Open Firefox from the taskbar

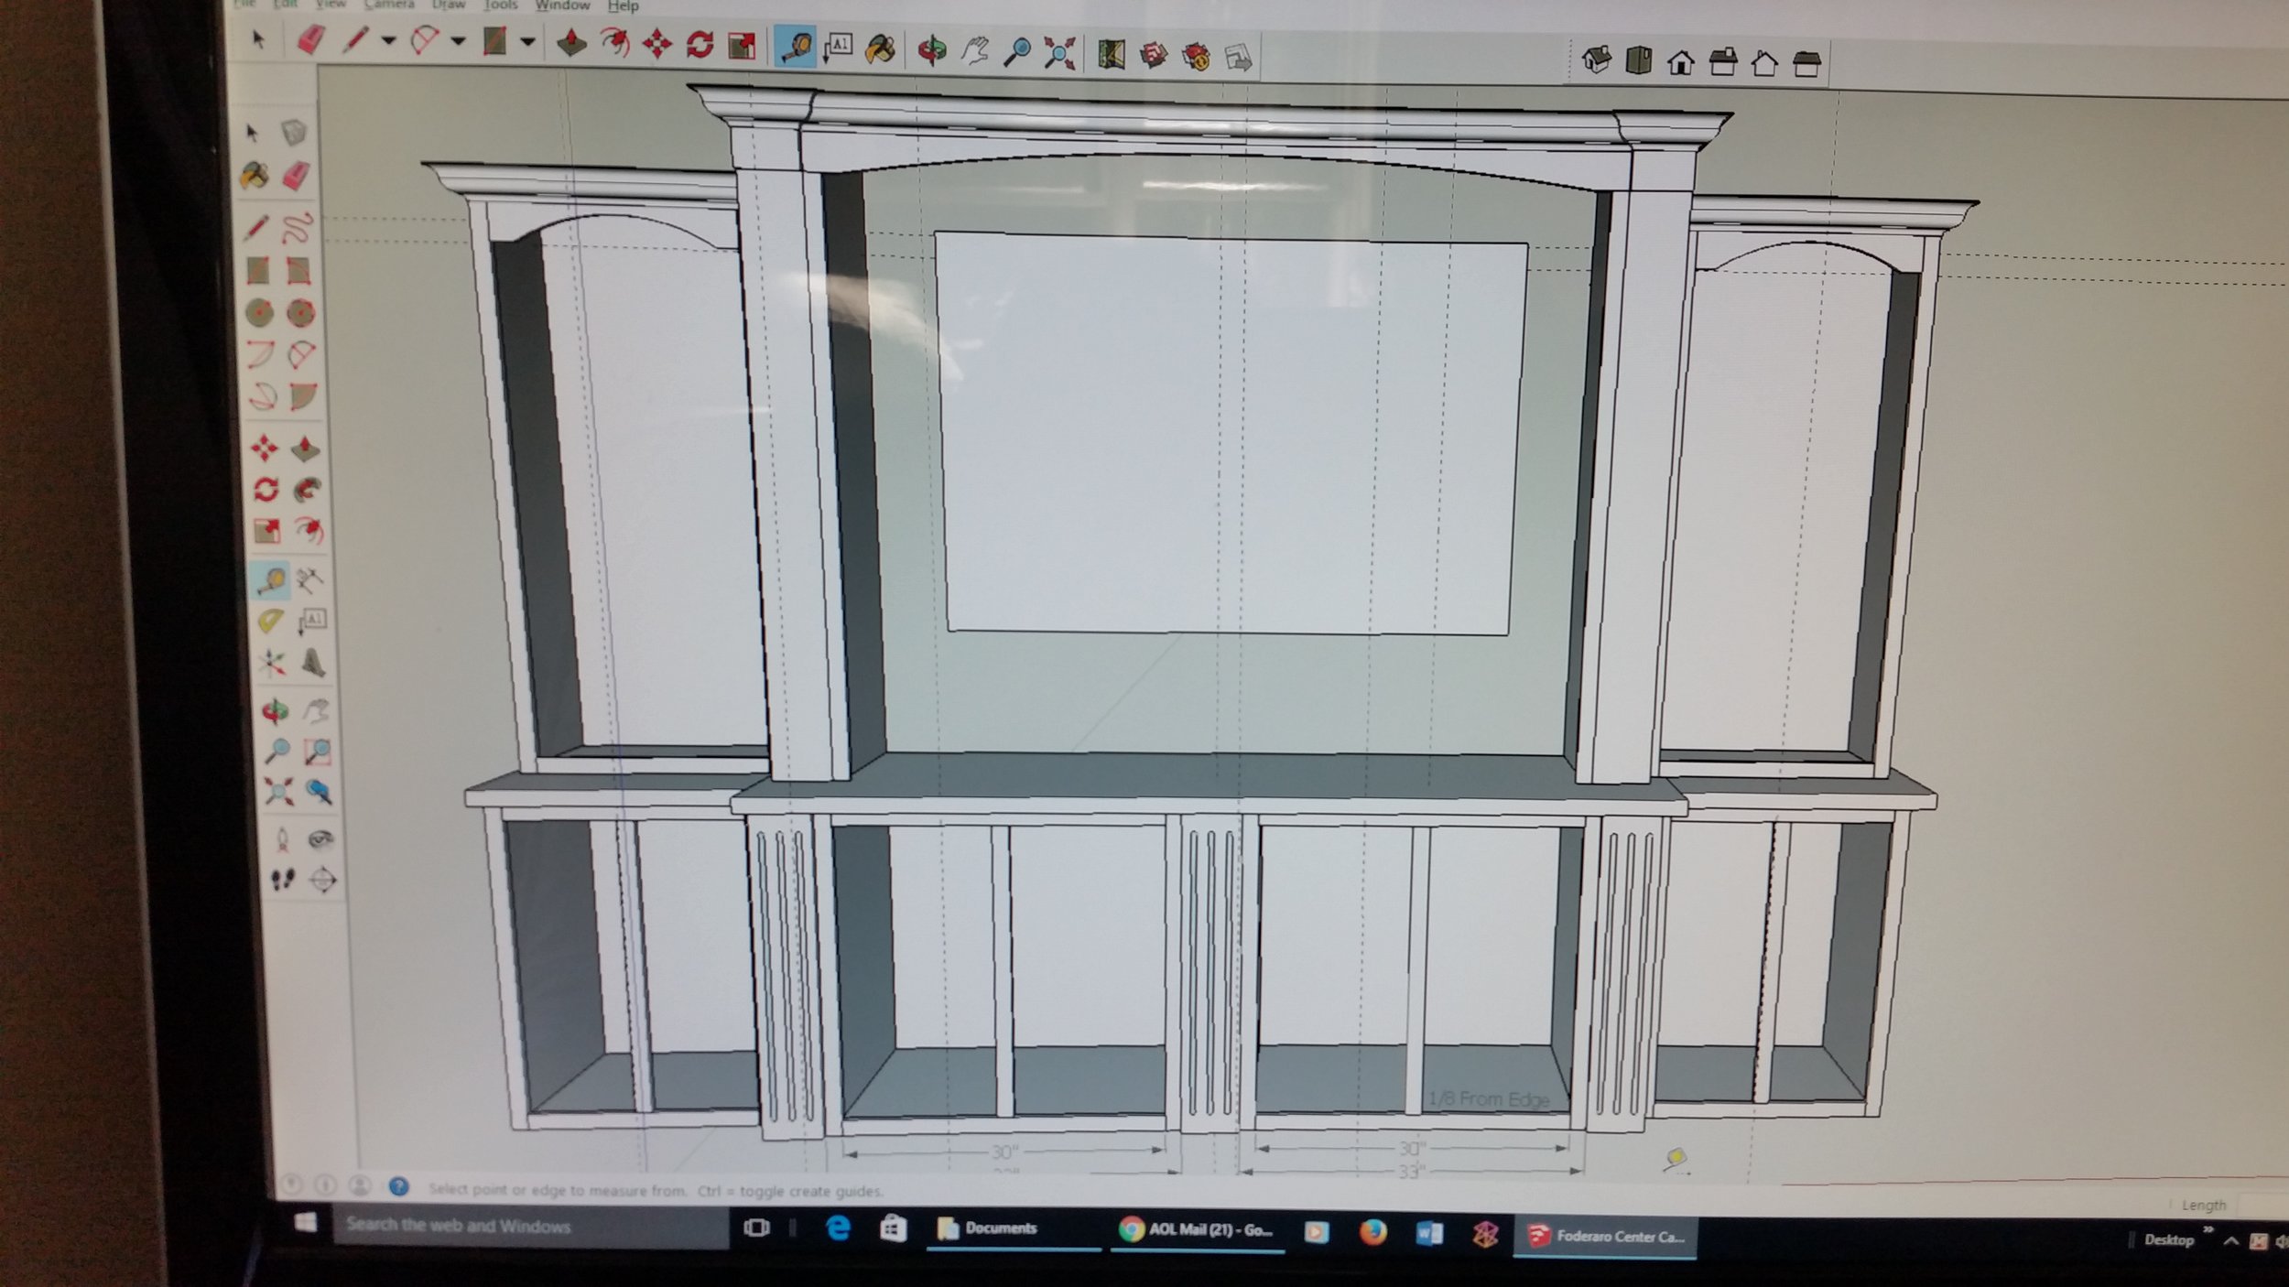1372,1233
